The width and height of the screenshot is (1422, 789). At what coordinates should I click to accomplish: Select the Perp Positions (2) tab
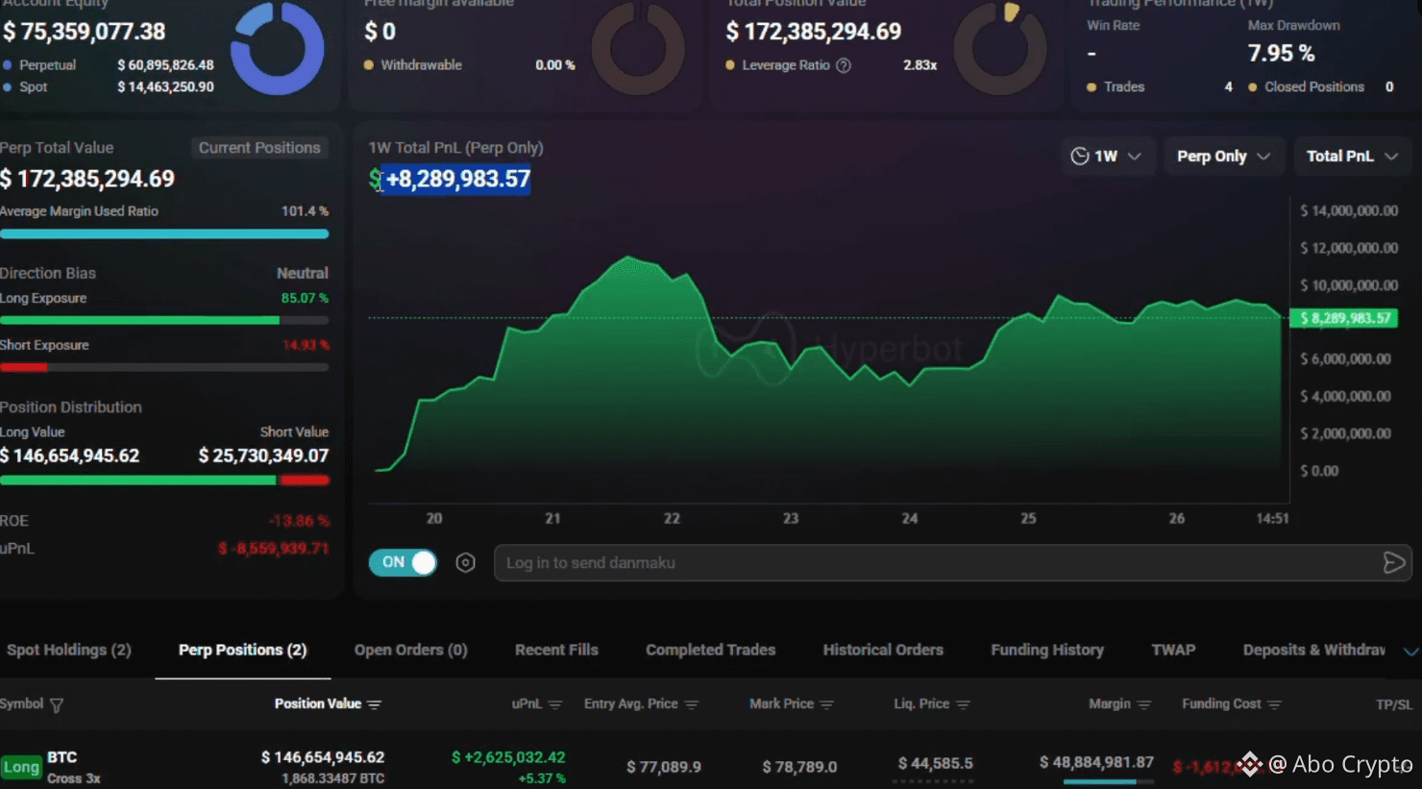tap(242, 650)
